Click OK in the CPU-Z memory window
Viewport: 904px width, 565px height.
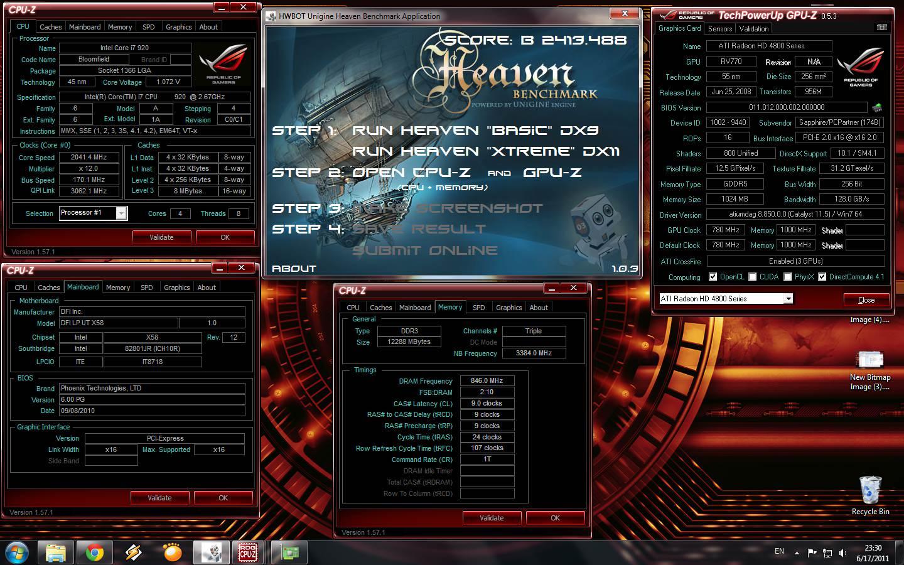point(556,518)
